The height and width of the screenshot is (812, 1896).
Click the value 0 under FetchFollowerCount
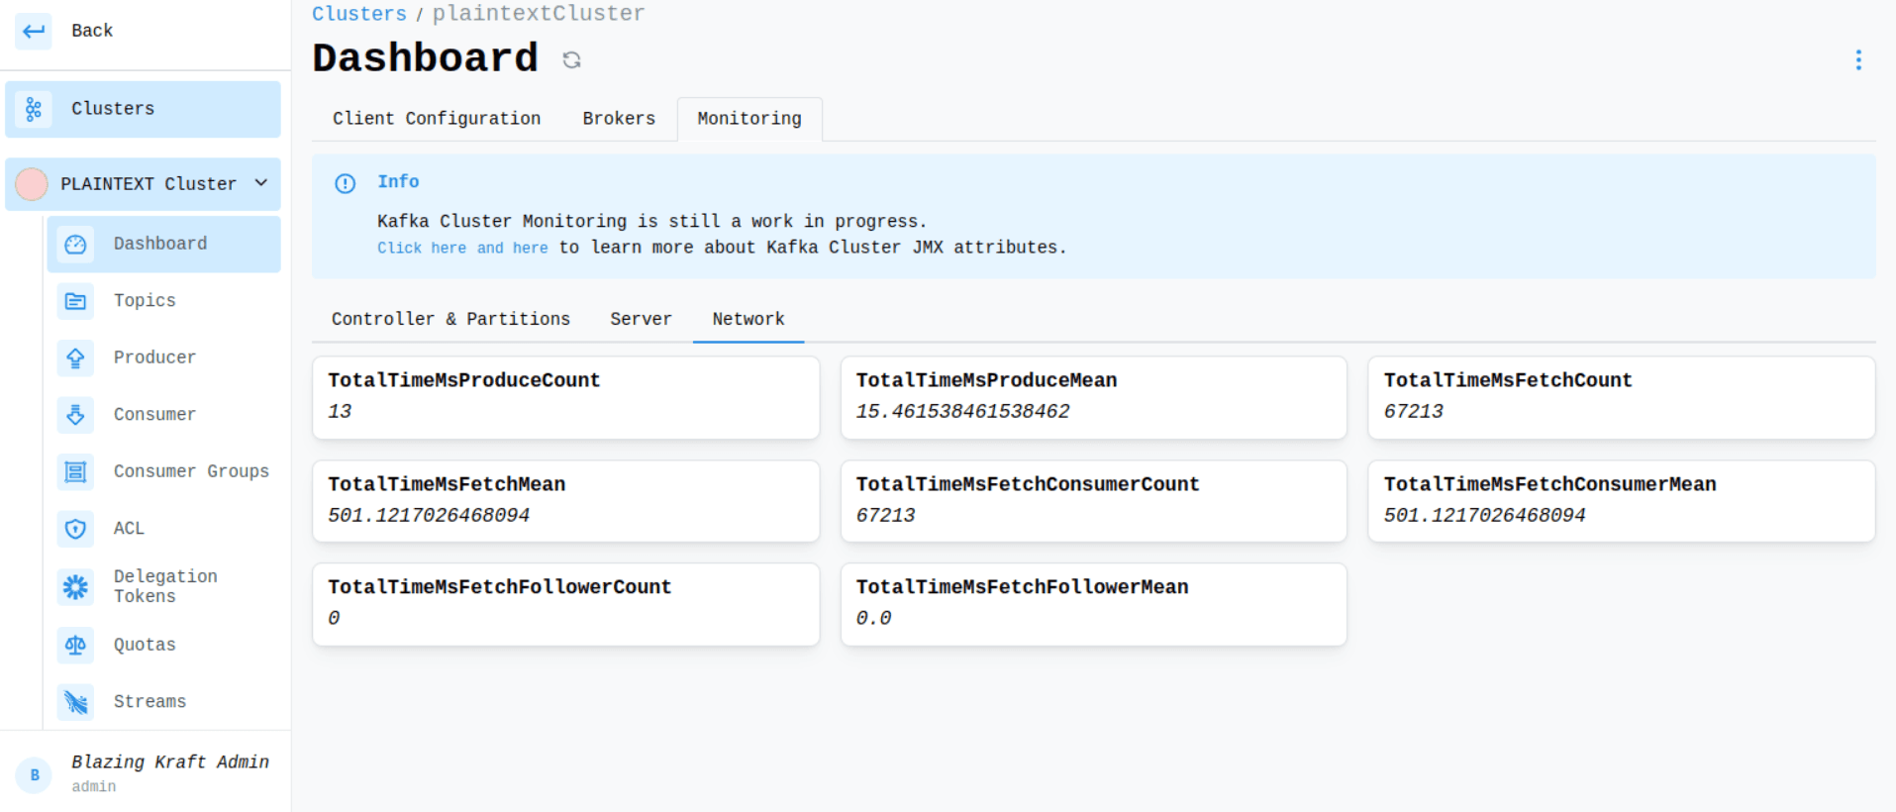click(334, 618)
